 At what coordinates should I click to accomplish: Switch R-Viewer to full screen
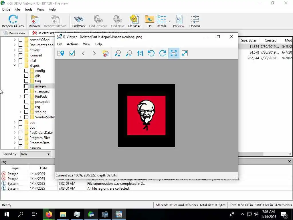(185, 53)
